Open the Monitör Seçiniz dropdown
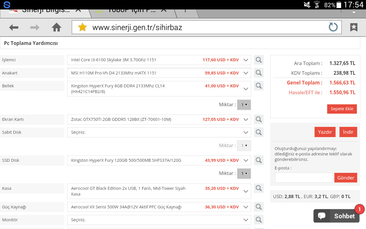 click(x=159, y=220)
